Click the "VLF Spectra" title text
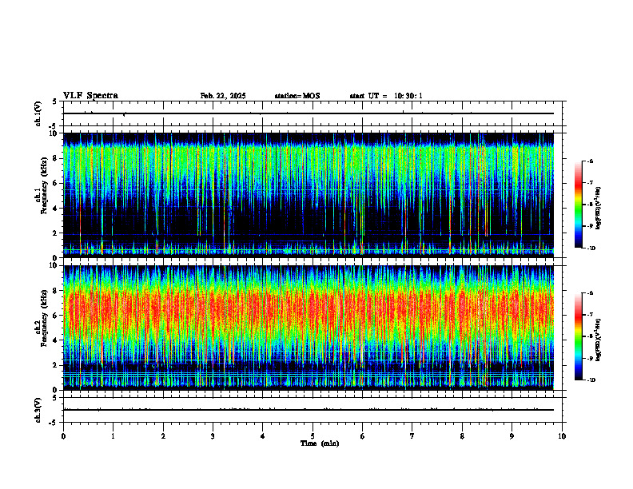The width and height of the screenshot is (633, 489). point(90,96)
